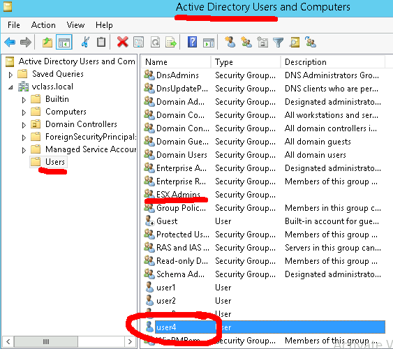Select the Computers tree item

(x=66, y=112)
